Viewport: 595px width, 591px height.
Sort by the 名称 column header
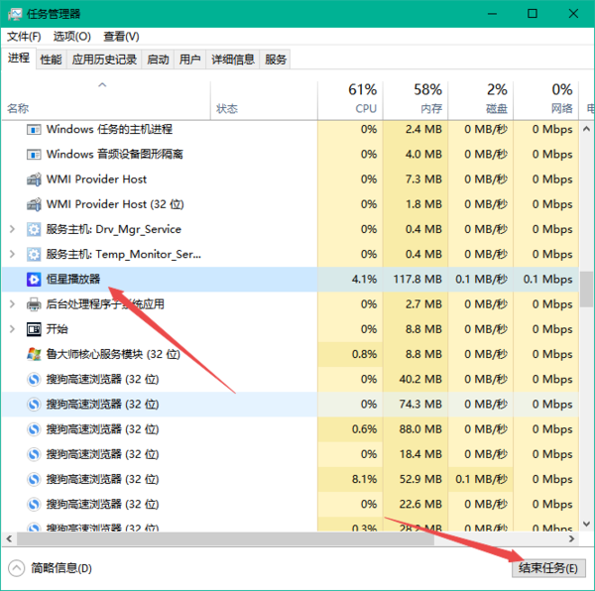click(x=106, y=100)
